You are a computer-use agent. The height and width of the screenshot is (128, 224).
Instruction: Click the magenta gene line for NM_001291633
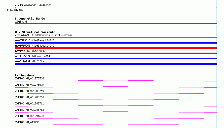(116, 118)
